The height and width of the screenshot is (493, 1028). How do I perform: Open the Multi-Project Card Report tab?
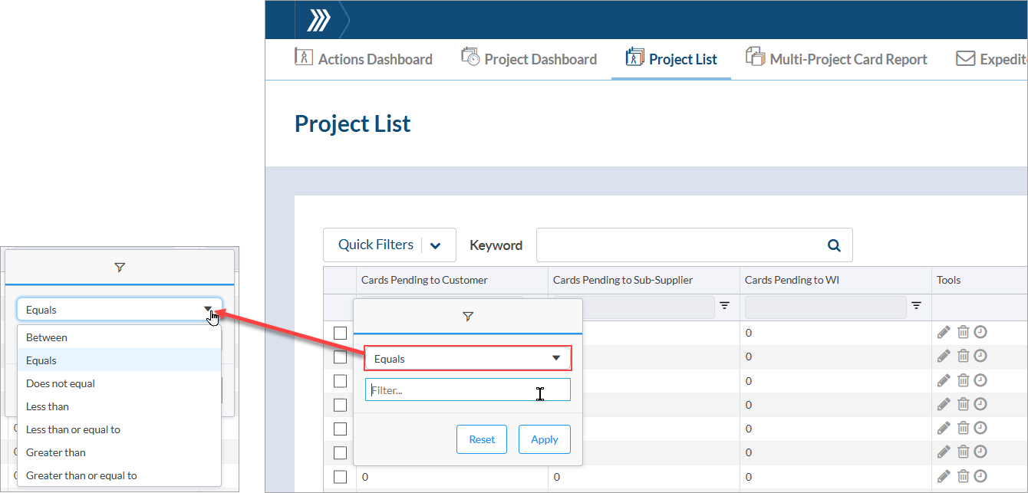[836, 59]
